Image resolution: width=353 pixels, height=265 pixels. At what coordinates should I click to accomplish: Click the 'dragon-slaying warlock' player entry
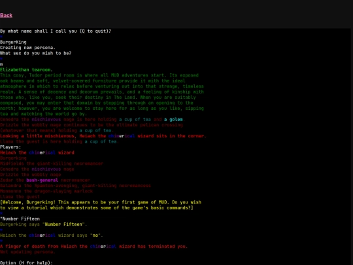[46, 191]
